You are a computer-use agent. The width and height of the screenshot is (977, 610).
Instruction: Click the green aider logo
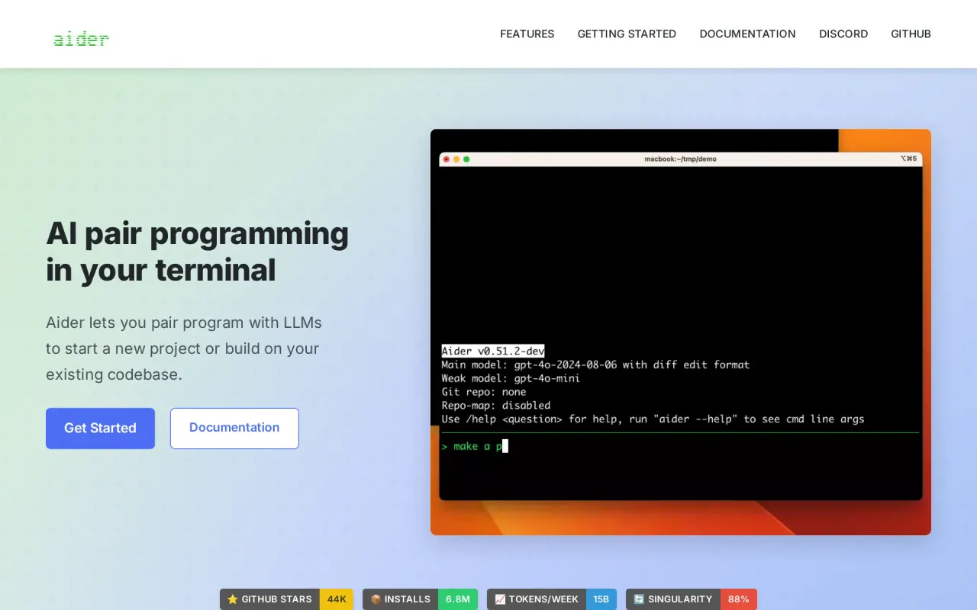click(81, 38)
